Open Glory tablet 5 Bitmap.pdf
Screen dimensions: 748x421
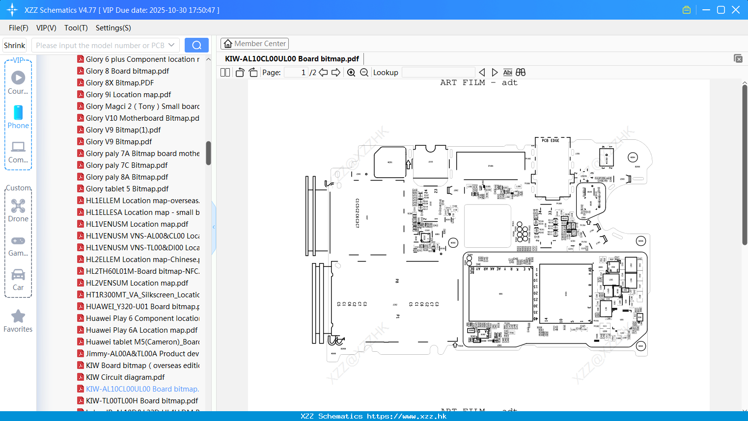coord(123,188)
